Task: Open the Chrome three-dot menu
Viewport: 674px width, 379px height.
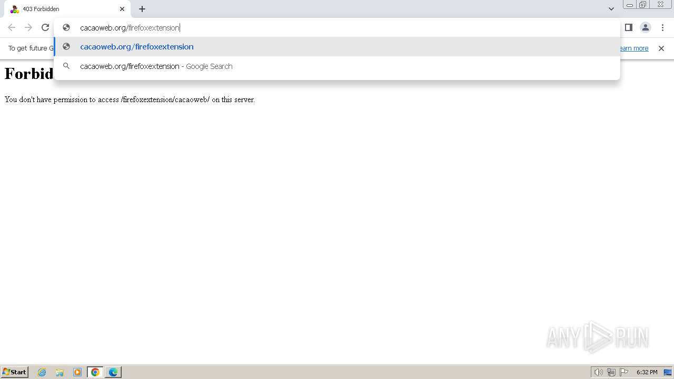Action: (x=662, y=27)
